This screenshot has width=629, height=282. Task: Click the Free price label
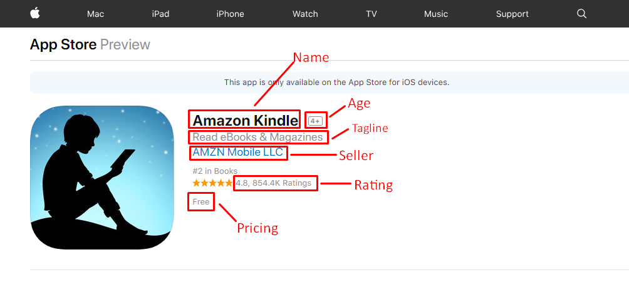tap(201, 202)
